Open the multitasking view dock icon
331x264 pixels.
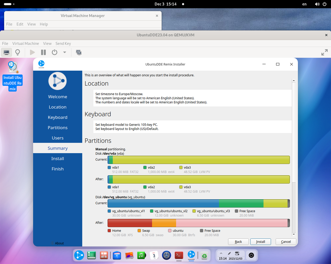pyautogui.click(x=104, y=255)
